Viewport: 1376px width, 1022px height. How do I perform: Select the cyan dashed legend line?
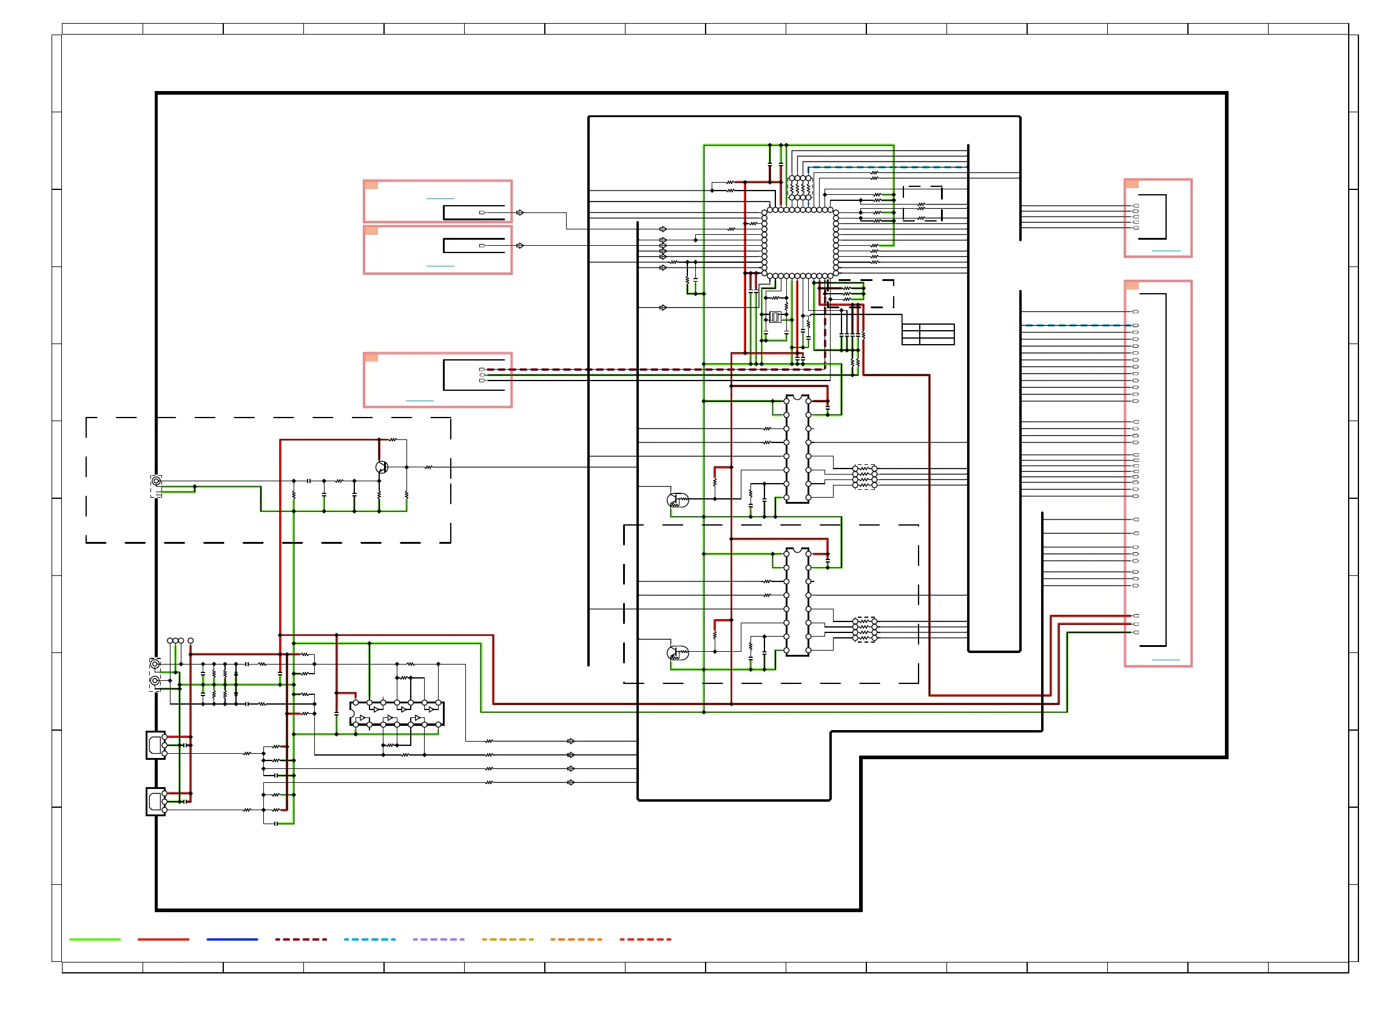[x=370, y=939]
